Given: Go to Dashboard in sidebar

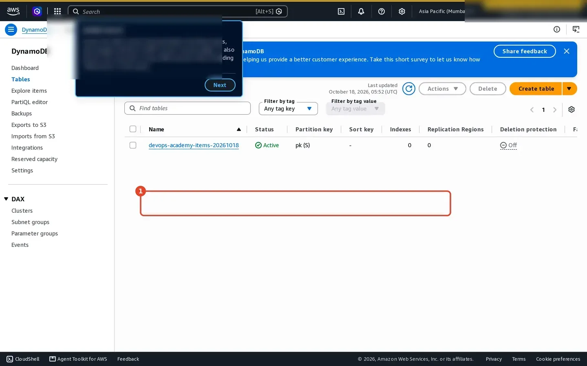Looking at the screenshot, I should point(25,68).
